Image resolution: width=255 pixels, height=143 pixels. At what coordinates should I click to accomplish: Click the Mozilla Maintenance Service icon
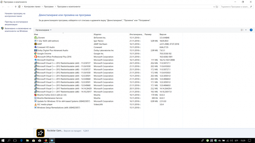coord(35,98)
